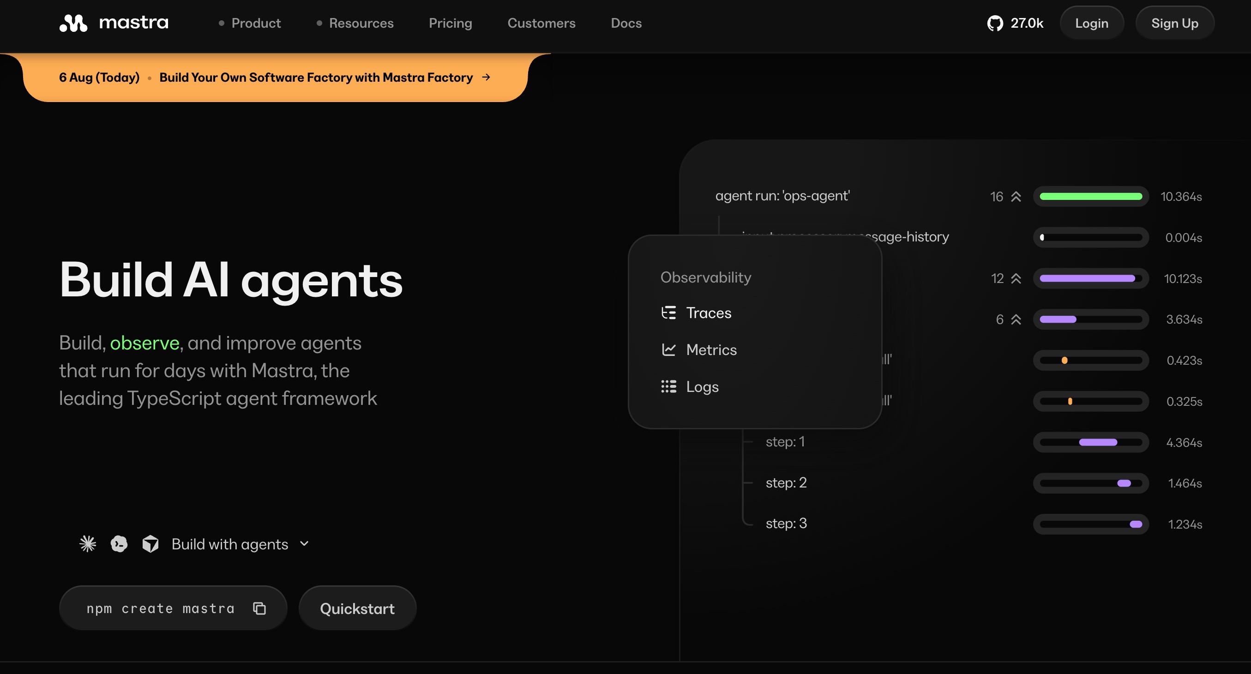Collapse the row showing 12 child spans
The height and width of the screenshot is (674, 1251).
coord(1016,278)
